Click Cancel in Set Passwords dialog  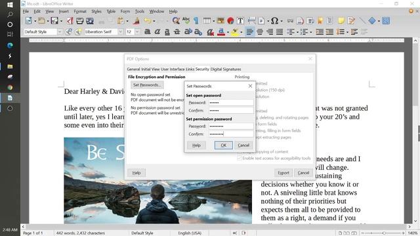tap(243, 145)
